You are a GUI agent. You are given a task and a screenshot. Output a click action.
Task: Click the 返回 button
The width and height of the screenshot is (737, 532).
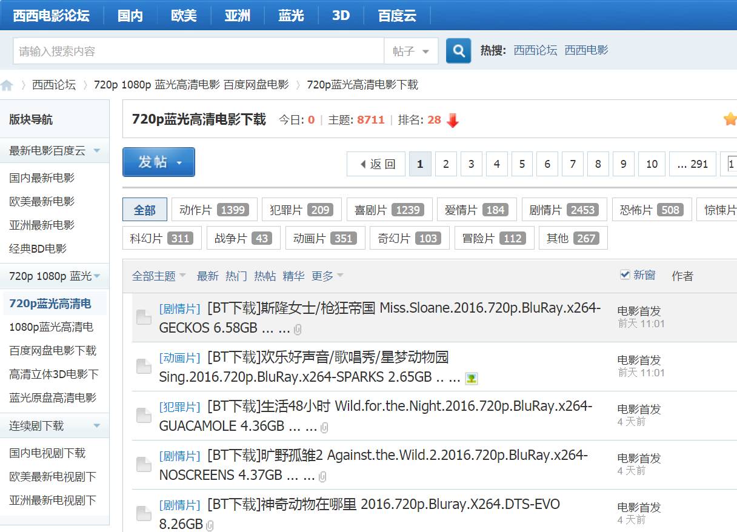[x=376, y=164]
